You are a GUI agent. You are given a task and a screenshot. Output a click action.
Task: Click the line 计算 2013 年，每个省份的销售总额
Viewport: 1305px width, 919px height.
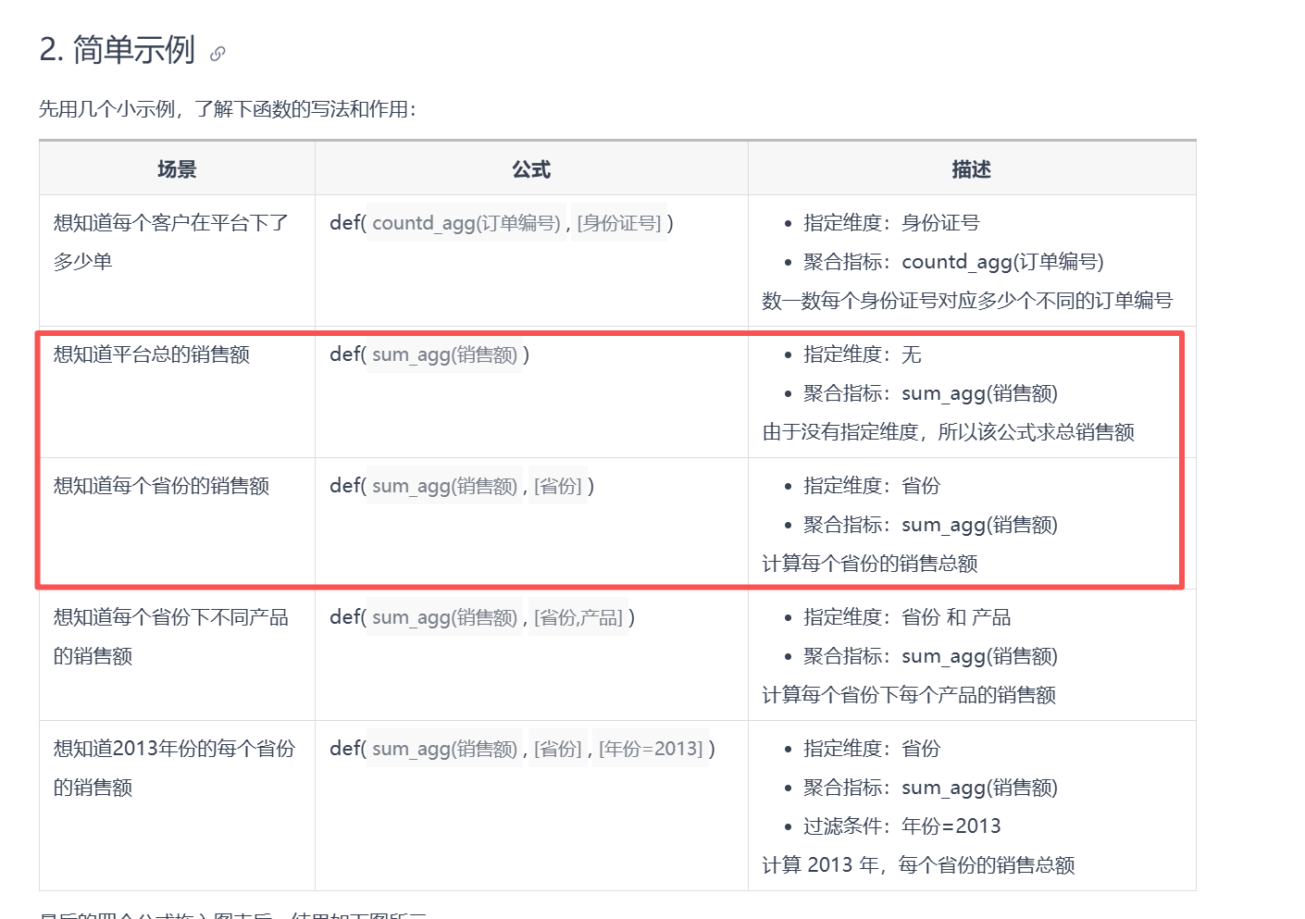click(918, 865)
